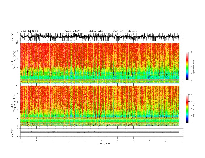Click the "ch.1(V)" axis label
The image size is (205, 158).
[12, 37]
